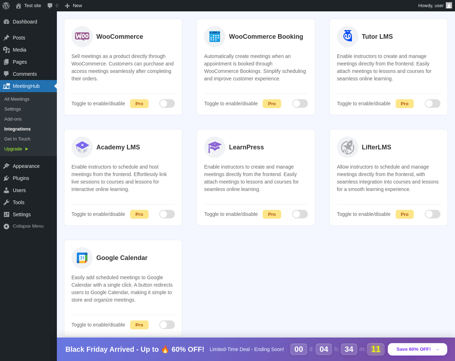Toggle the LifterLMS integration switch

click(x=433, y=214)
